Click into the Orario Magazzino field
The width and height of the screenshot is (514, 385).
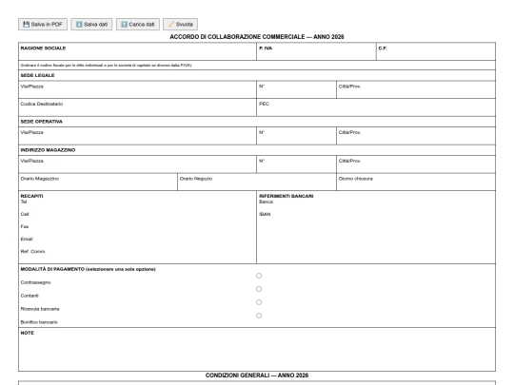[98, 182]
